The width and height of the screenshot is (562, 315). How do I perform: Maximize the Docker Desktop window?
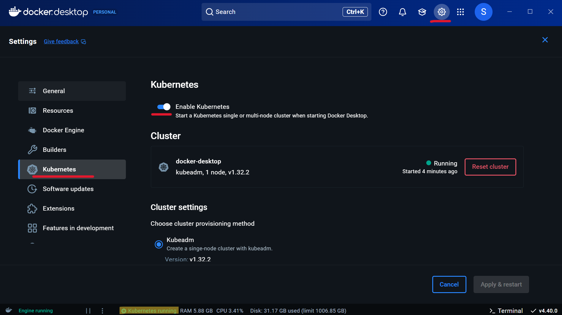coord(530,12)
